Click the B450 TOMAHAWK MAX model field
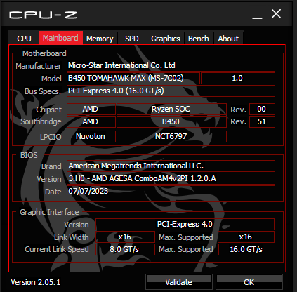The height and width of the screenshot is (292, 297). 133,78
